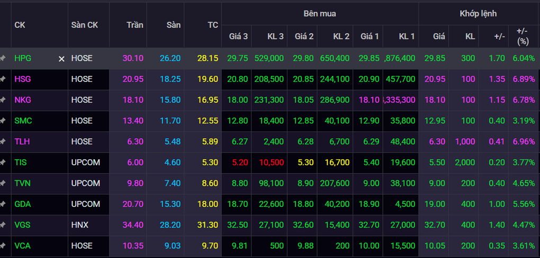Open the GDA stock symbol
This screenshot has width=540, height=258.
click(23, 204)
